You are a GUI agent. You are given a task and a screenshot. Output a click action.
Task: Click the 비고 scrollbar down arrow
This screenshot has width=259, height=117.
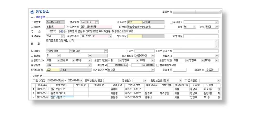[217, 47]
